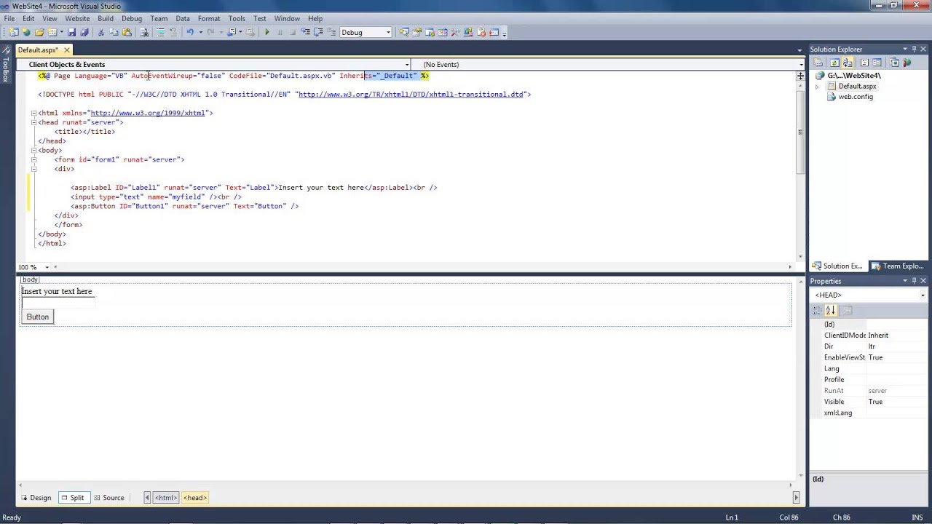Collapse the <form> code region
The width and height of the screenshot is (932, 524).
[33, 159]
